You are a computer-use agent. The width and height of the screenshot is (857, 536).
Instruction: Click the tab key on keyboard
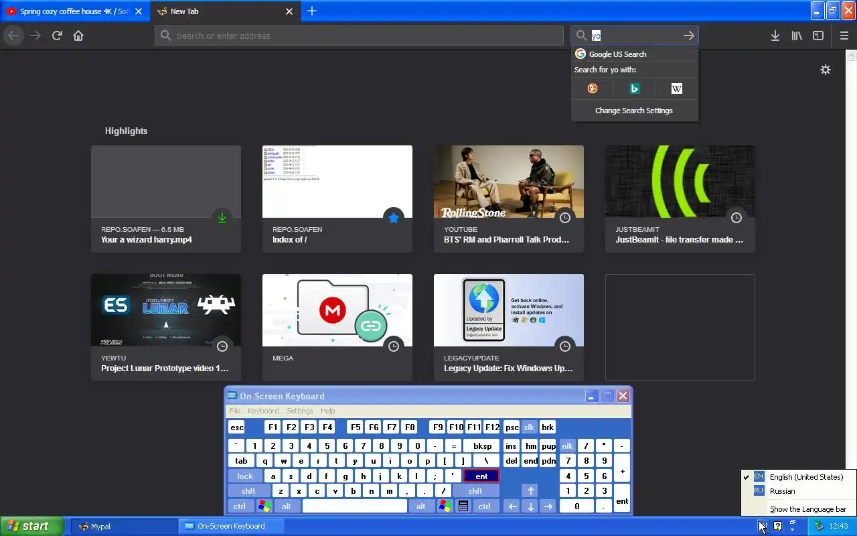[241, 461]
